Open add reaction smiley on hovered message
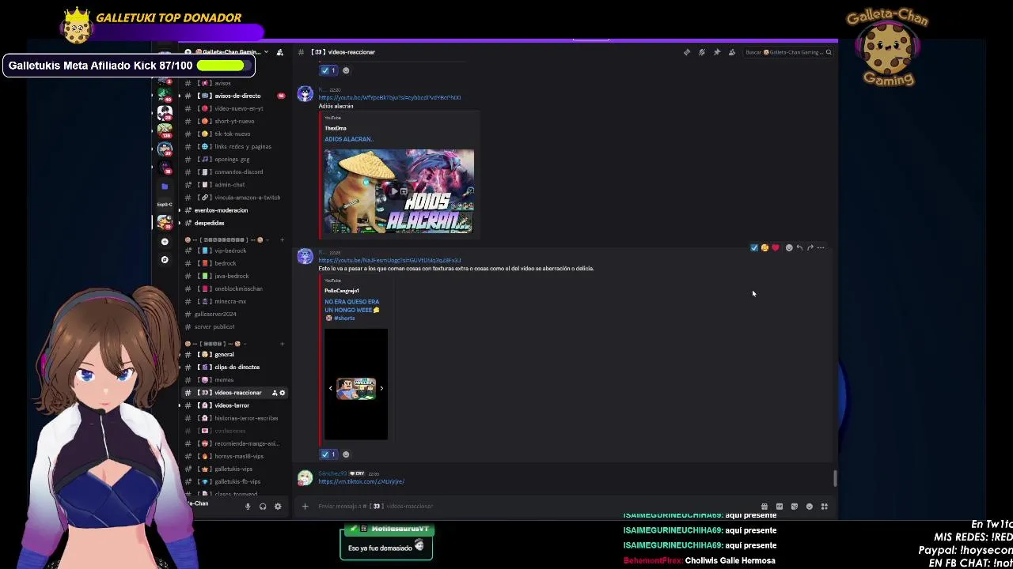 tap(788, 247)
